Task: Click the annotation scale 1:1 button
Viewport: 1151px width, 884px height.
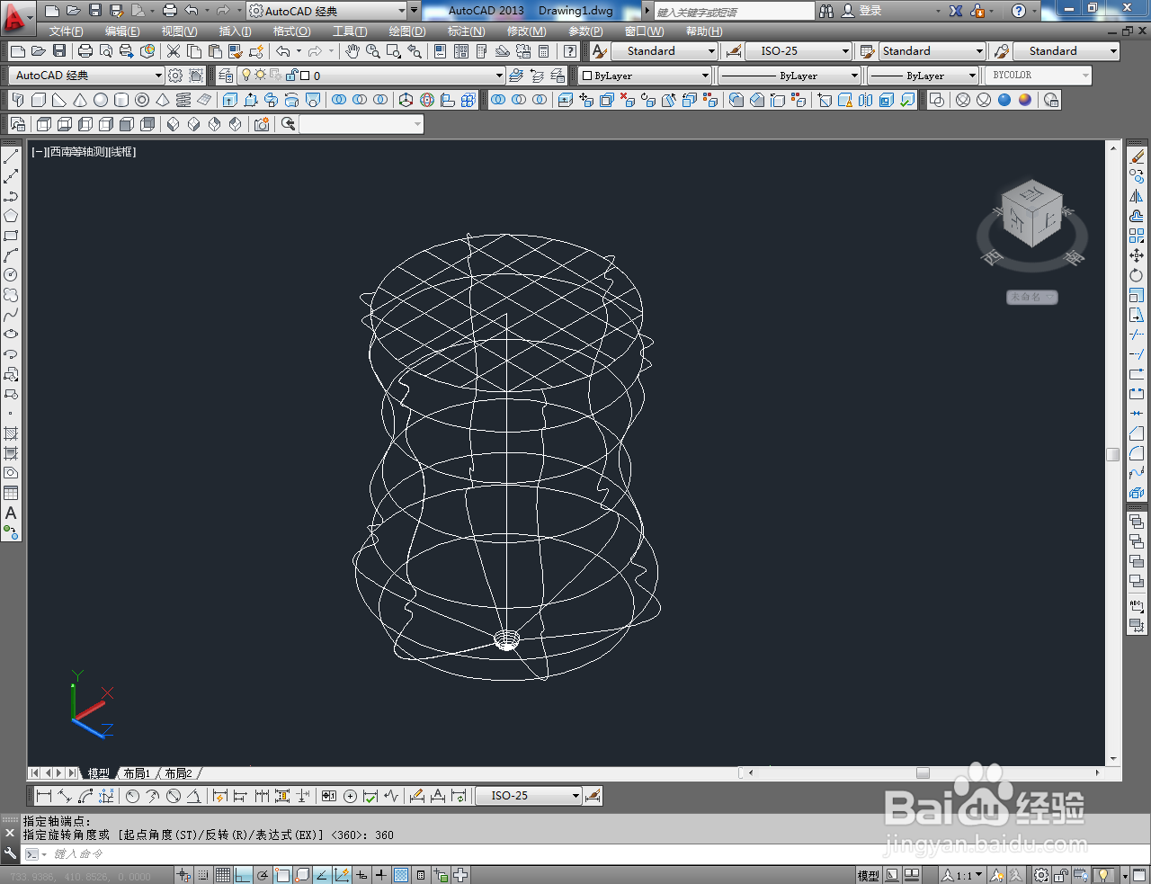Action: (962, 875)
